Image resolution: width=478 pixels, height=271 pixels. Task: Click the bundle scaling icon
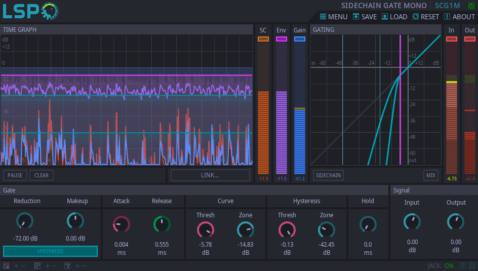[37, 266]
